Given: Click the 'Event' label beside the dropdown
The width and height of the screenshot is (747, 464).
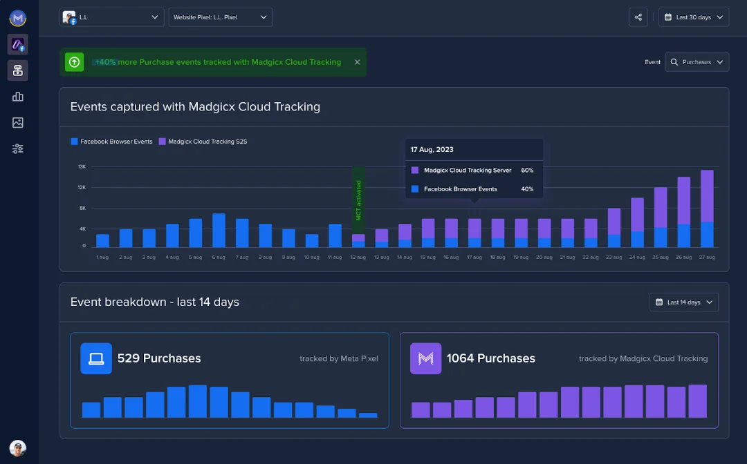Looking at the screenshot, I should [653, 62].
